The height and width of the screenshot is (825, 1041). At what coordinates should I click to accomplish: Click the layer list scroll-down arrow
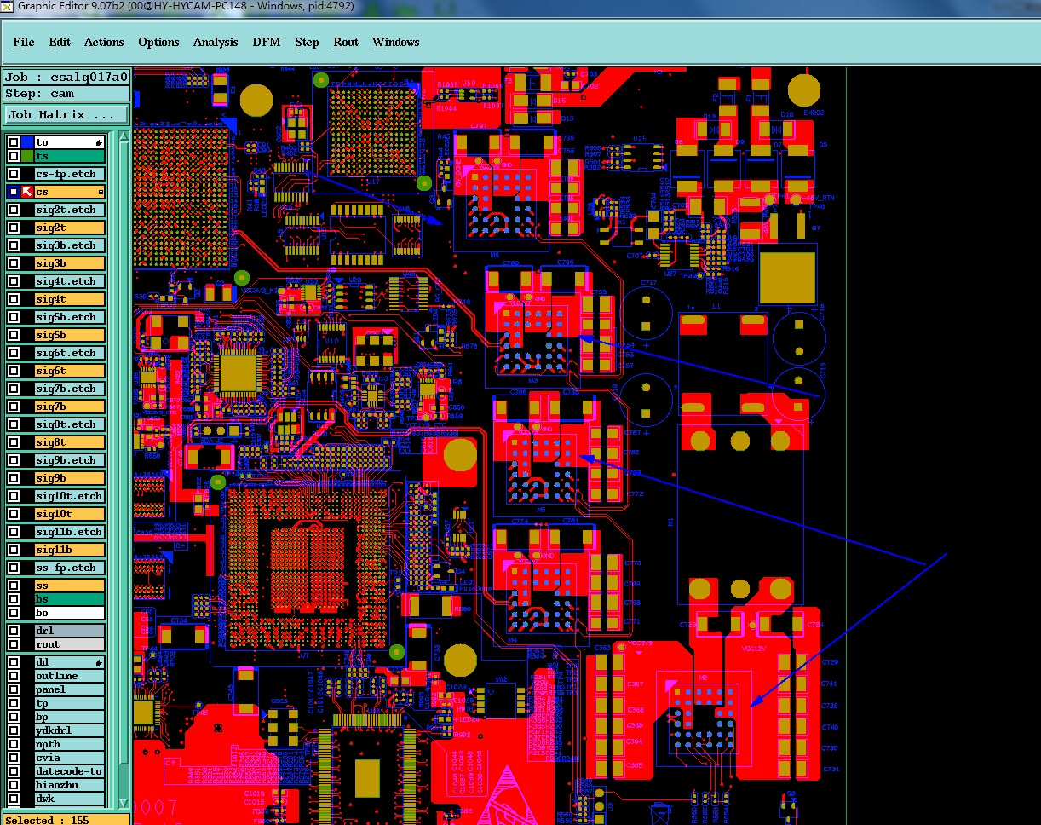124,802
